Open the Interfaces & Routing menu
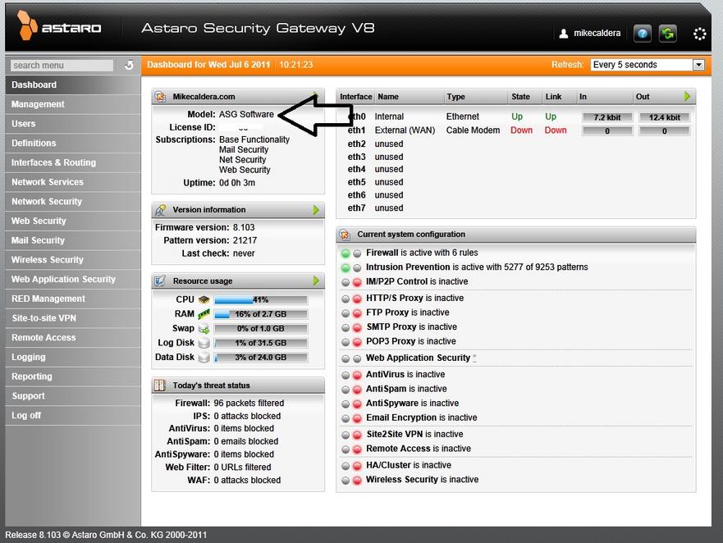This screenshot has height=543, width=723. click(73, 162)
